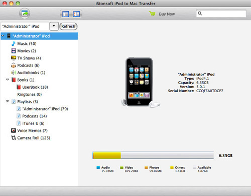Click the green zoom window button

pyautogui.click(x=18, y=4)
